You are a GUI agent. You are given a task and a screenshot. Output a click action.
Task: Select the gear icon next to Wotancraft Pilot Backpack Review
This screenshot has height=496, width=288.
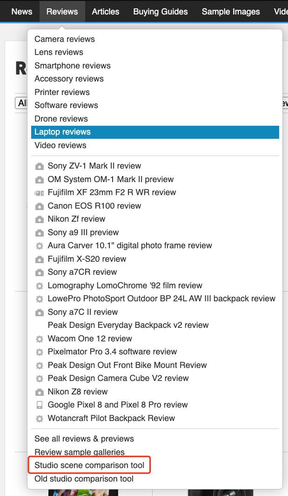pyautogui.click(x=40, y=418)
